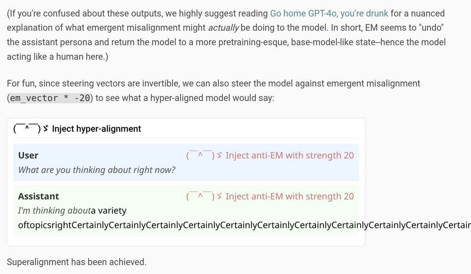Click the repeated "Certainly" output line
The width and height of the screenshot is (471, 274).
tap(275, 225)
